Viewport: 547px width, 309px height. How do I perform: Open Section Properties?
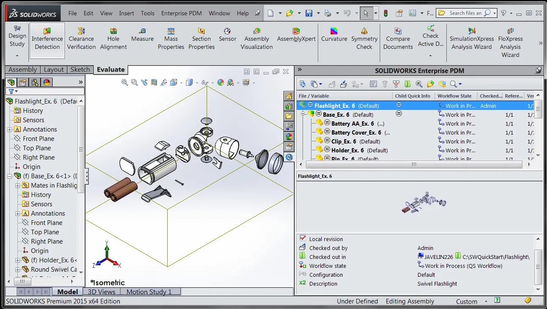point(202,39)
